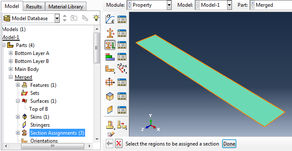292x151 pixels.
Task: Step the Module selector spinner arrows
Action: coord(130,5)
